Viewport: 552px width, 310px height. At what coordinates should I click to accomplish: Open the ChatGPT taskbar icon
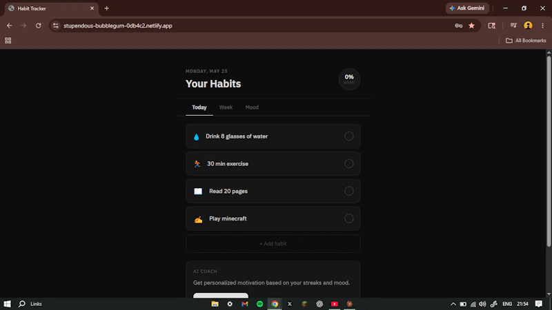click(x=319, y=304)
